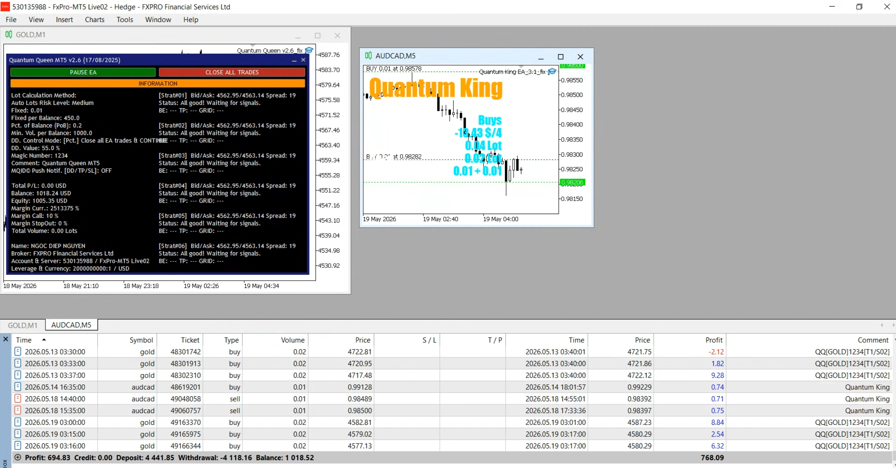Click buy deal icon for ticket 49165975
Image resolution: width=896 pixels, height=468 pixels.
click(18, 434)
